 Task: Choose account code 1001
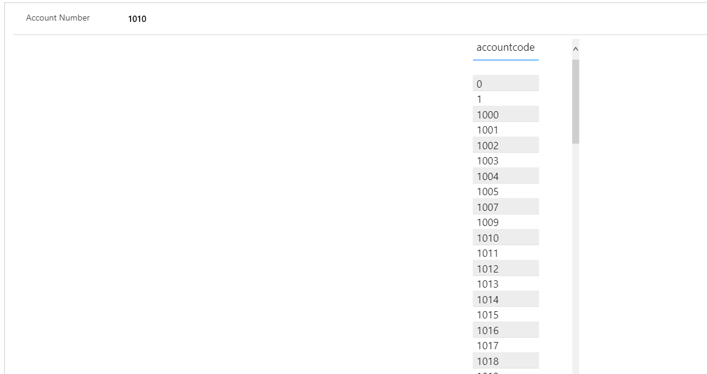point(505,129)
